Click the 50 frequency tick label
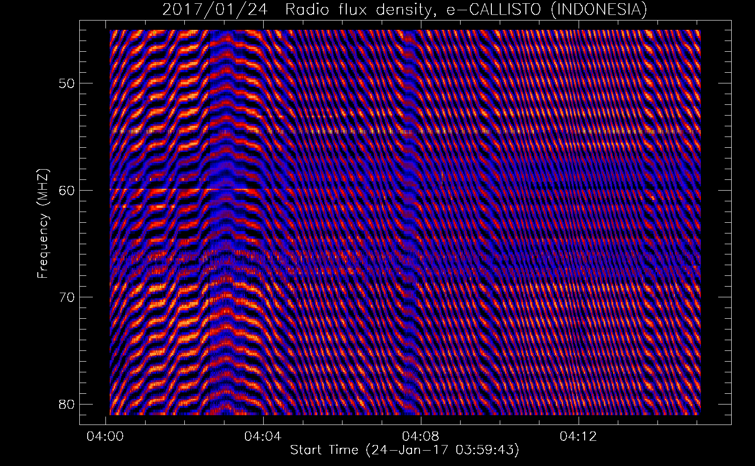Image resolution: width=755 pixels, height=466 pixels. pos(67,84)
